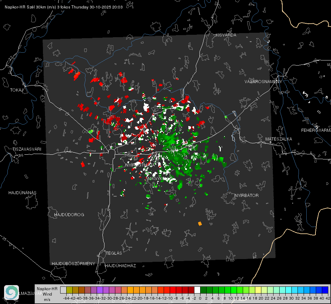Click the road number 41 marker

(257, 99)
